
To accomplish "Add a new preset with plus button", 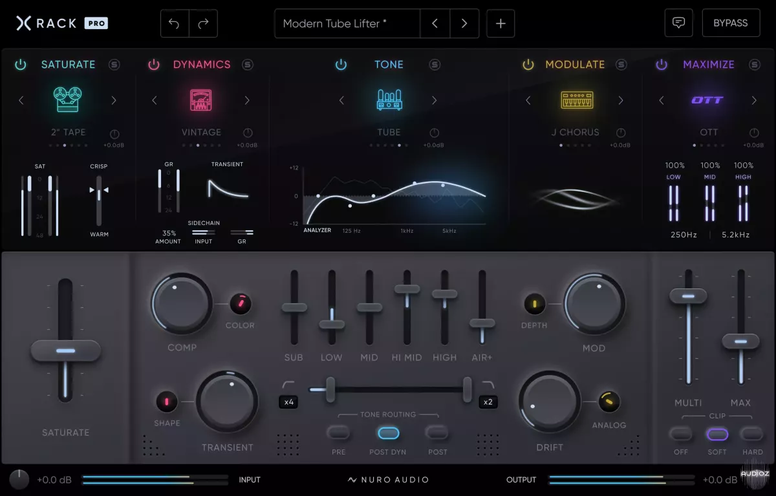I will (x=501, y=23).
